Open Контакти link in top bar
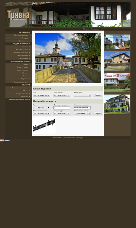The width and height of the screenshot is (136, 228). [95, 29]
